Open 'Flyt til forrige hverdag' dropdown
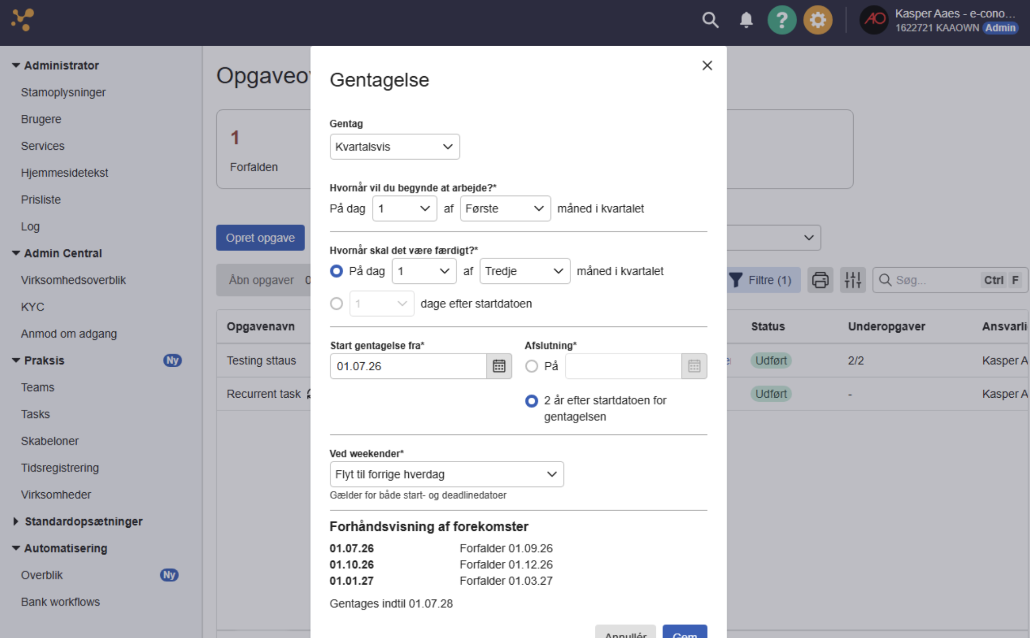Screen dimensions: 1030x638 (x=446, y=474)
